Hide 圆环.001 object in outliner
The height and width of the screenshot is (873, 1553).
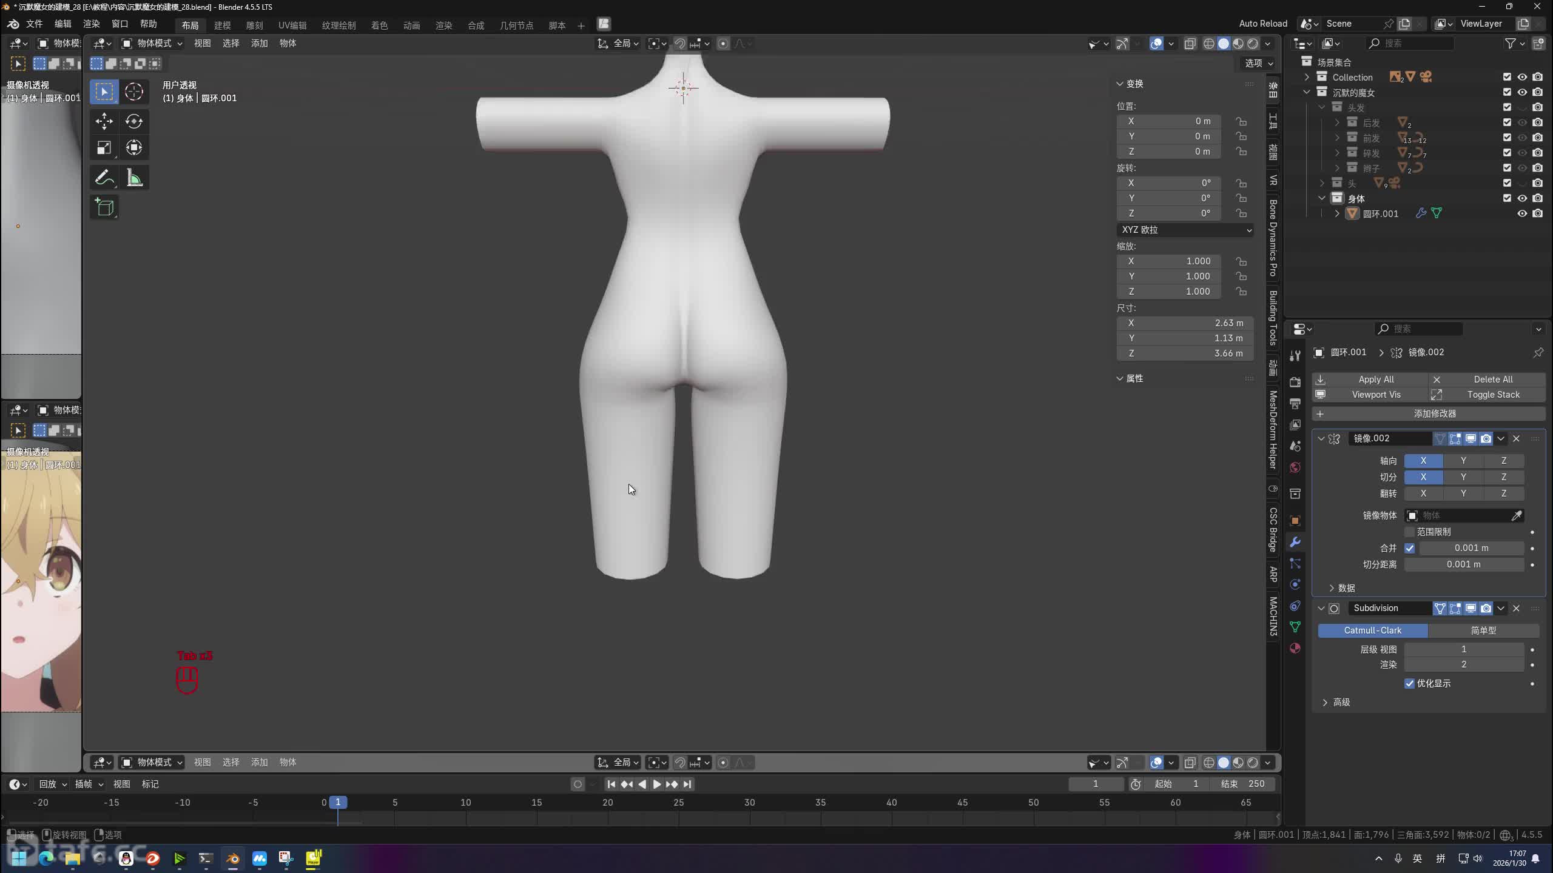tap(1521, 213)
